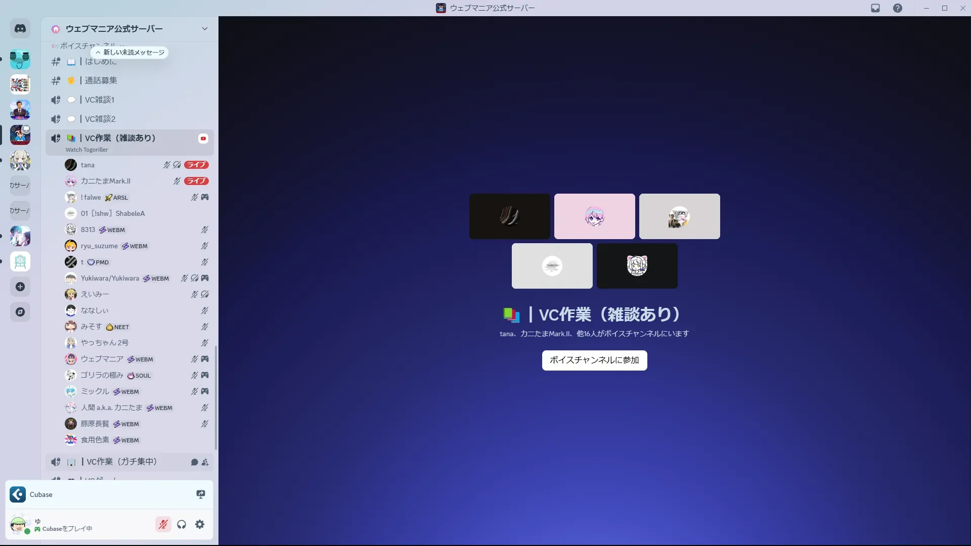Jump to 新しい未読メッセージ unread indicator
The image size is (971, 546).
click(130, 53)
